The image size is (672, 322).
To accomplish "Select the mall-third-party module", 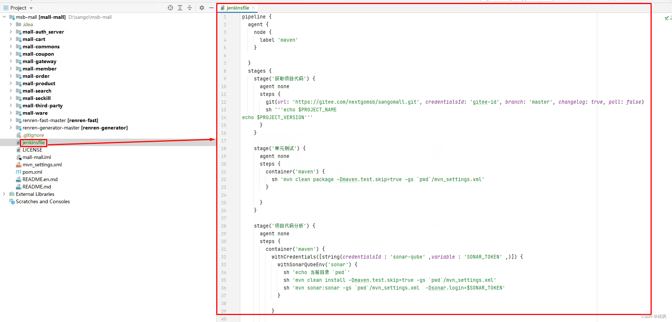I will click(43, 105).
